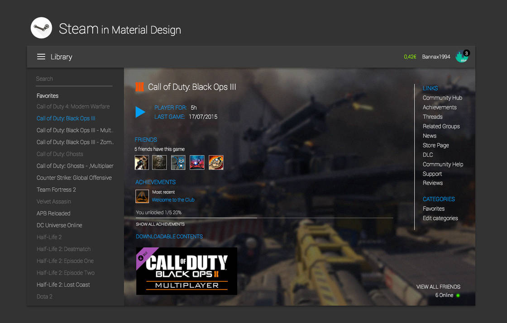Viewport: 507px width, 323px height.
Task: Select Half-Life 2: Episode One
Action: click(x=65, y=261)
